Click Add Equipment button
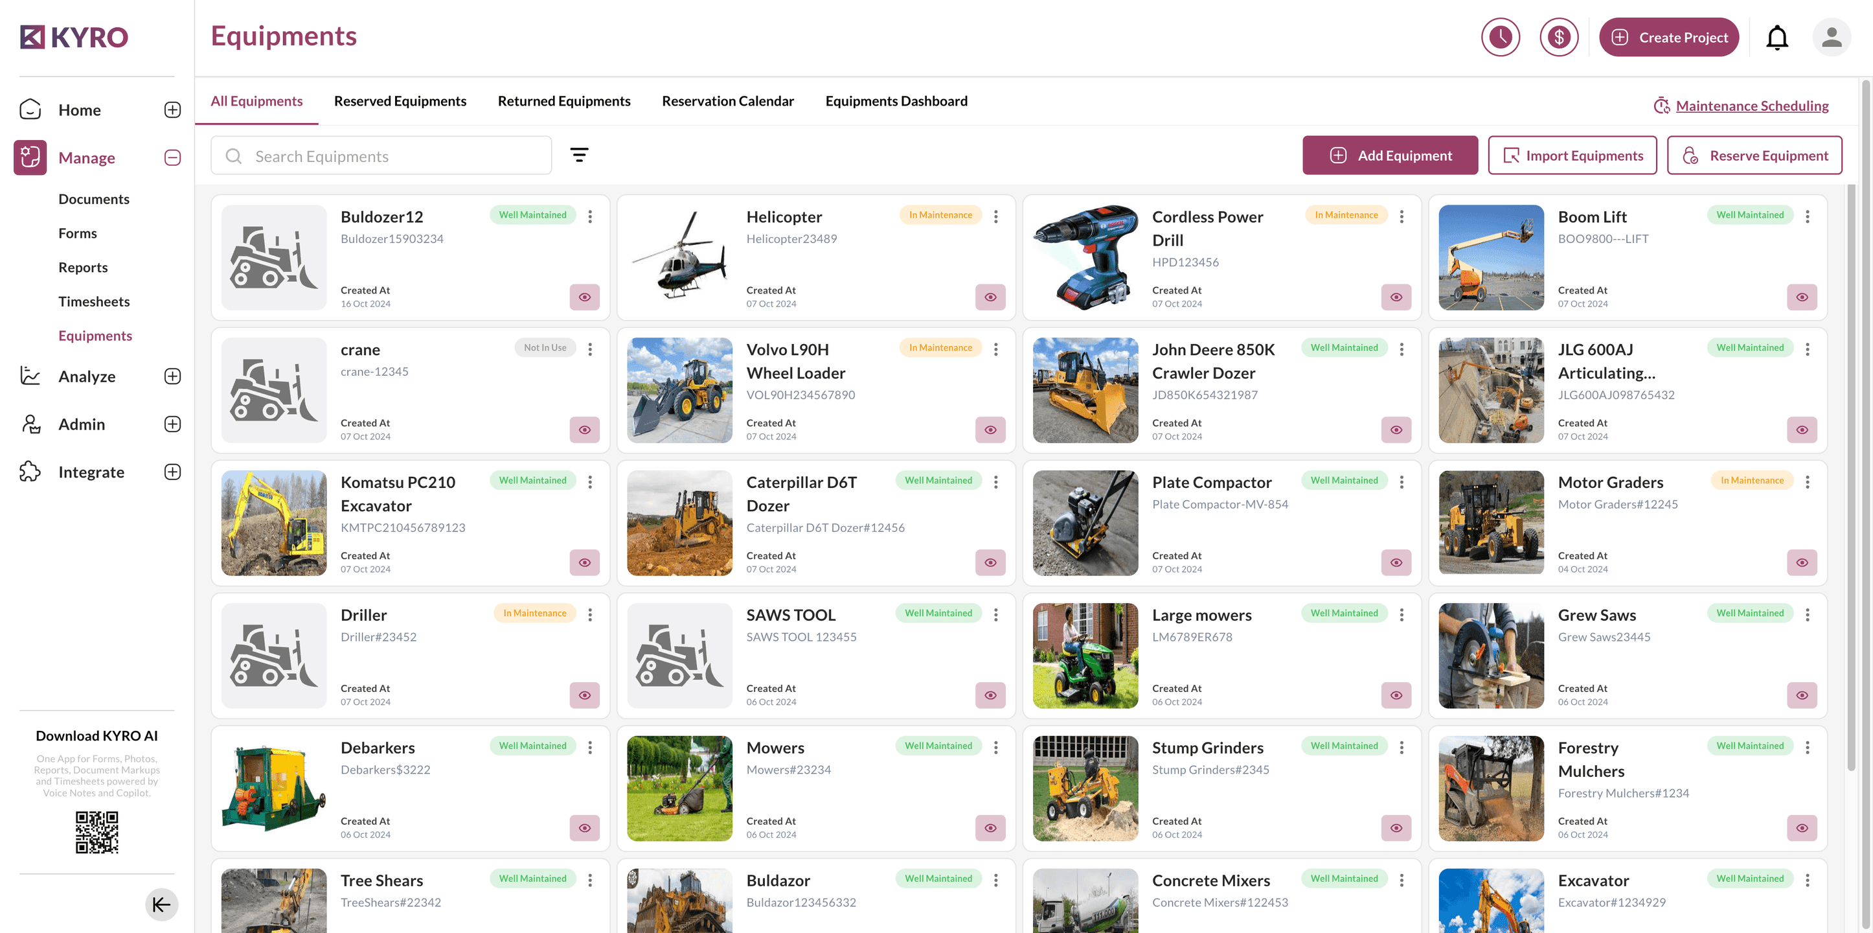Viewport: 1873px width, 933px height. 1389,155
